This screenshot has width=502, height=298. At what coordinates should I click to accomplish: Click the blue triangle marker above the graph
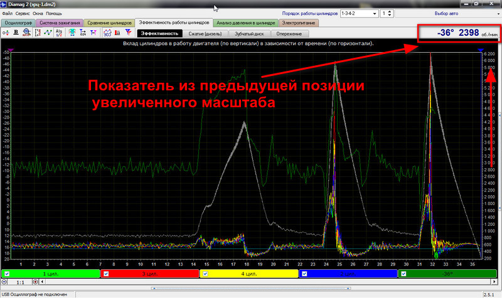coord(481,50)
